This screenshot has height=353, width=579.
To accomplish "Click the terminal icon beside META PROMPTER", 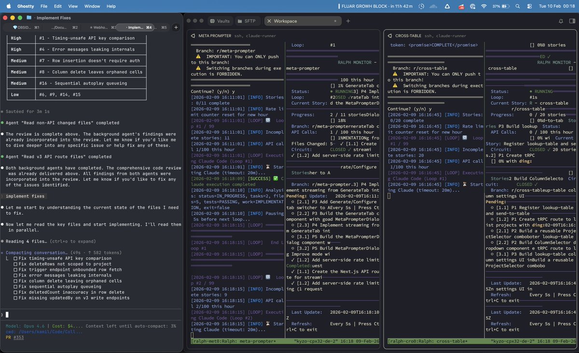I will coord(193,36).
